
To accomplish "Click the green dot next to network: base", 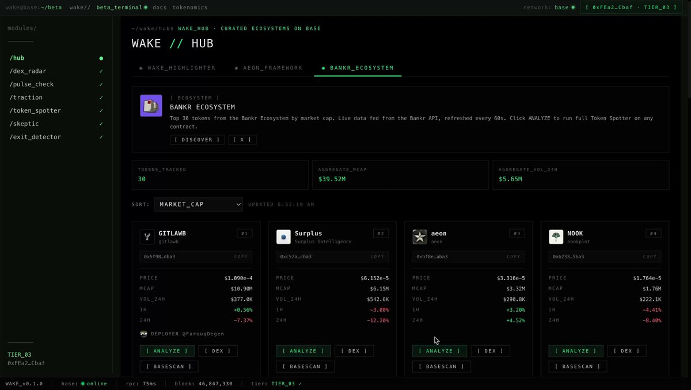I will pos(572,7).
